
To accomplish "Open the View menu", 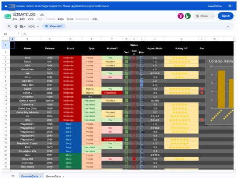I will 30,19.
